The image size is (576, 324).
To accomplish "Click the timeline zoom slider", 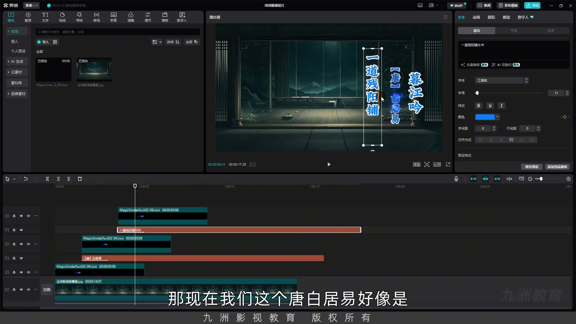I will (550, 179).
